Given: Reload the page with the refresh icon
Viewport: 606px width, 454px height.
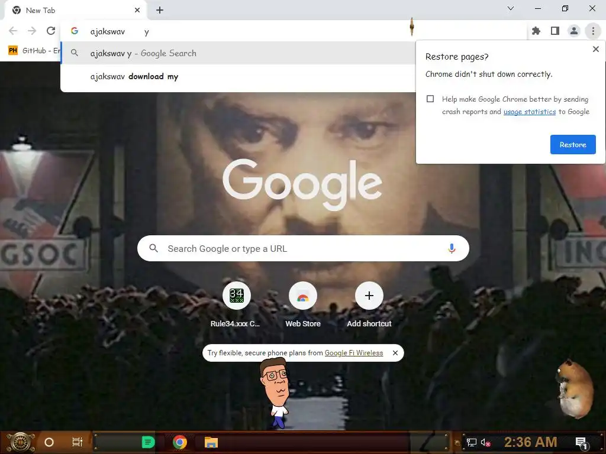Looking at the screenshot, I should (x=51, y=31).
